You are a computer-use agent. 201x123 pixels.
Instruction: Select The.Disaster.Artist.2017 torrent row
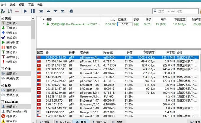click(x=119, y=24)
